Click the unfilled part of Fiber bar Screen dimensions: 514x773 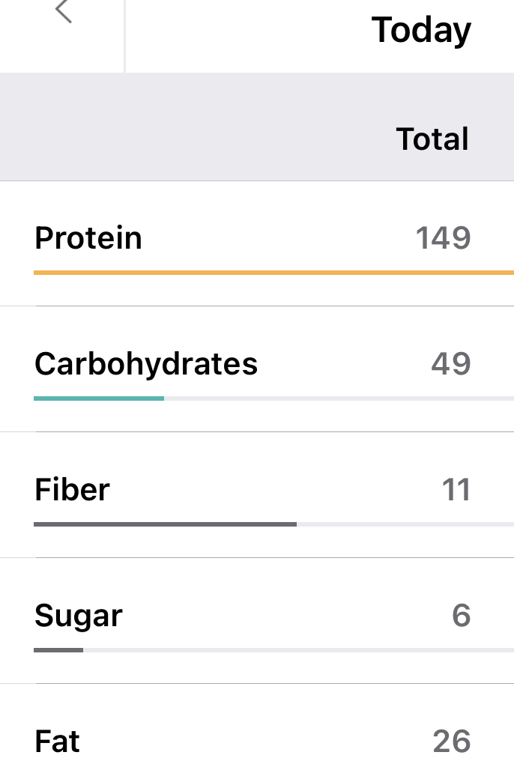point(405,524)
